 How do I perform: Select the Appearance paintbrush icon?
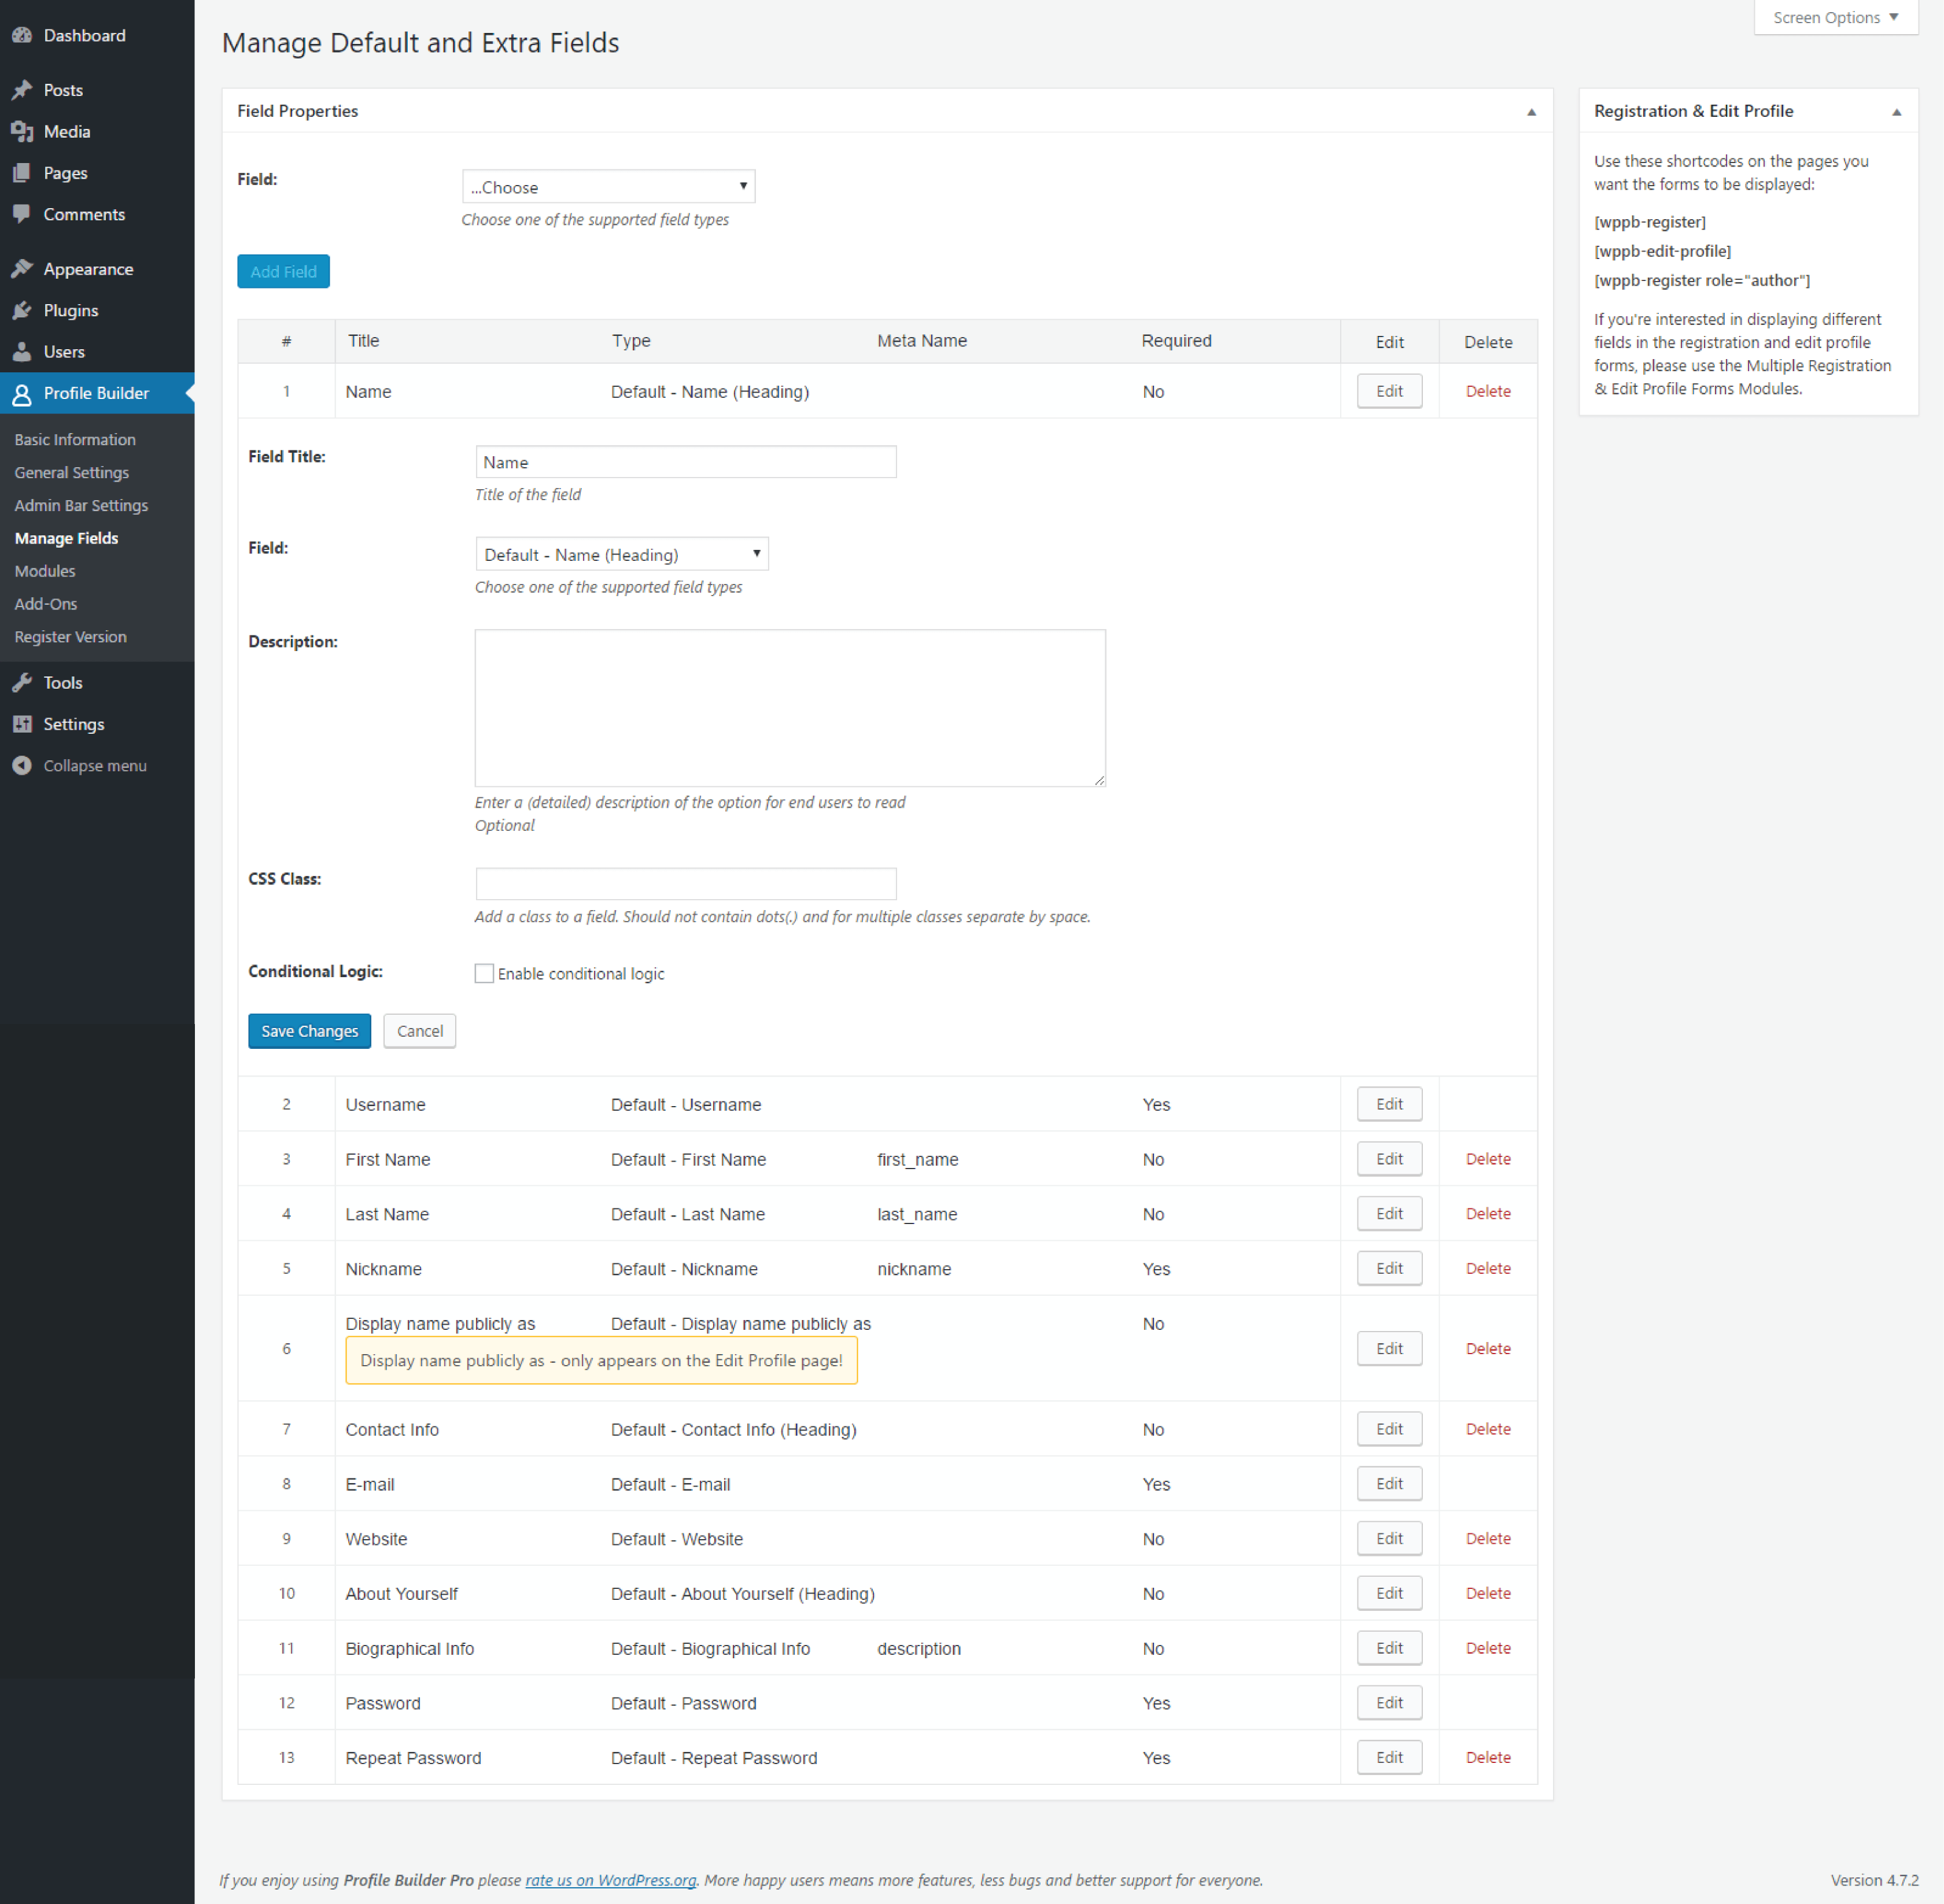tap(23, 268)
